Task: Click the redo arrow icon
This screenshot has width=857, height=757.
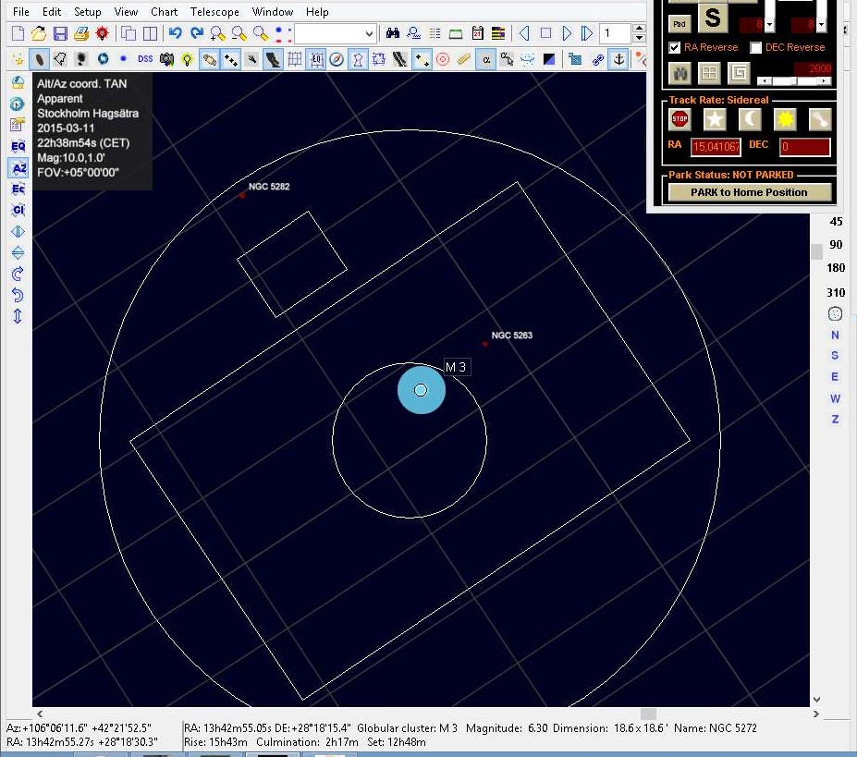Action: 196,34
